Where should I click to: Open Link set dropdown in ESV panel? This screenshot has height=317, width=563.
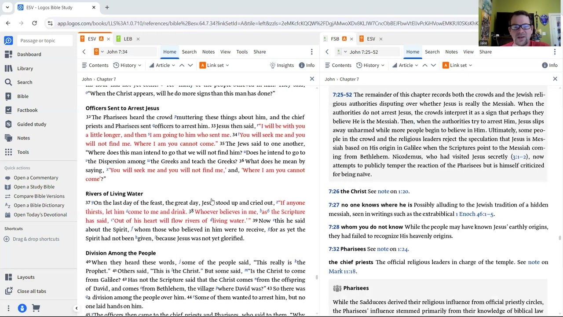coord(214,65)
